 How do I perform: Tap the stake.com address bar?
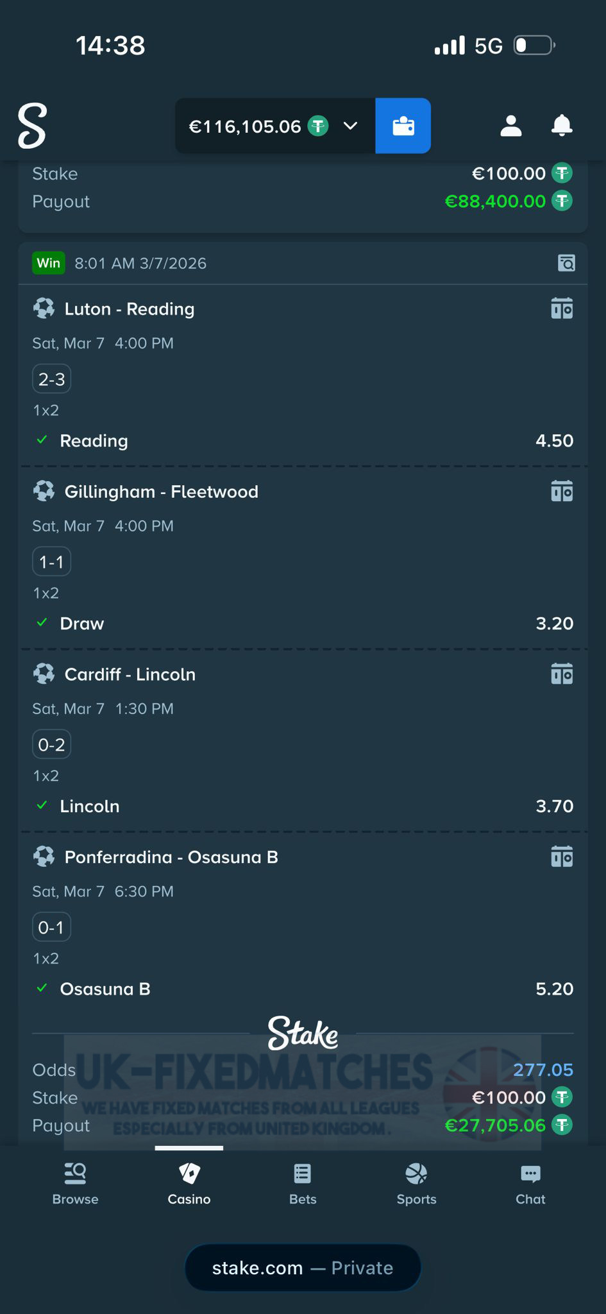coord(303,1268)
